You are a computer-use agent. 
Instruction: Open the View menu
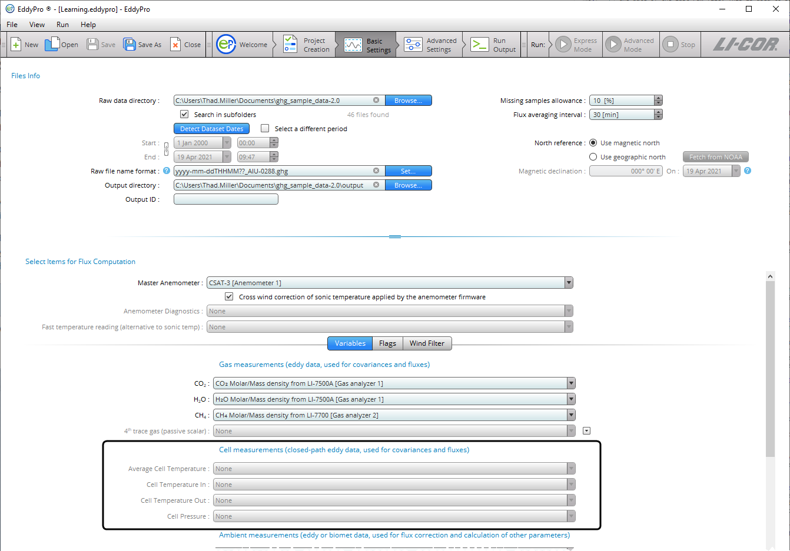tap(37, 25)
